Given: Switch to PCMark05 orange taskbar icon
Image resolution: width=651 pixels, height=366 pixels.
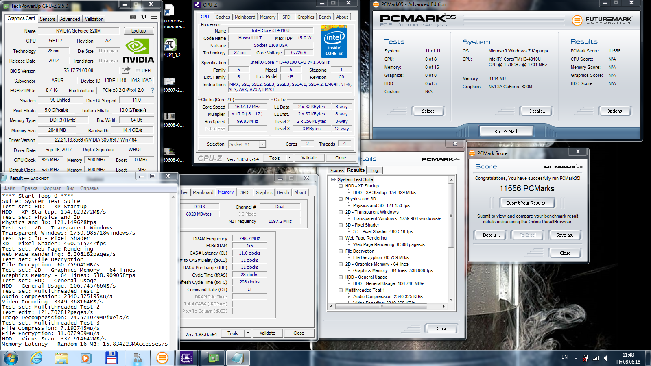Looking at the screenshot, I should click(162, 358).
